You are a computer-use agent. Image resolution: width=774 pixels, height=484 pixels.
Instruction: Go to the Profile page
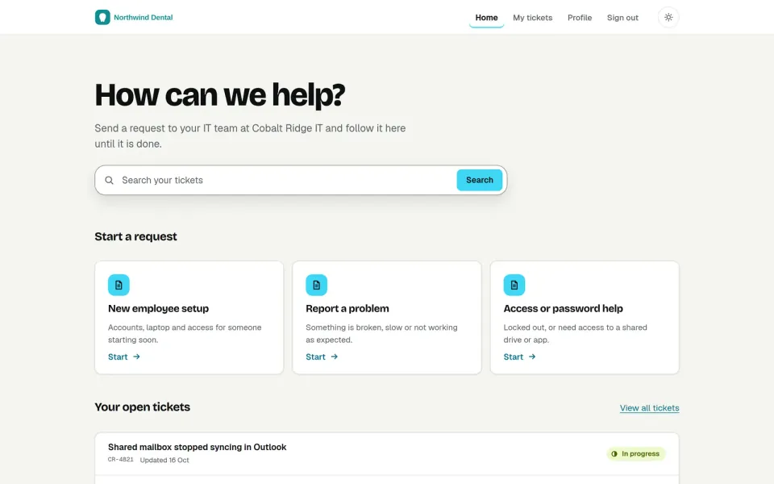click(580, 18)
